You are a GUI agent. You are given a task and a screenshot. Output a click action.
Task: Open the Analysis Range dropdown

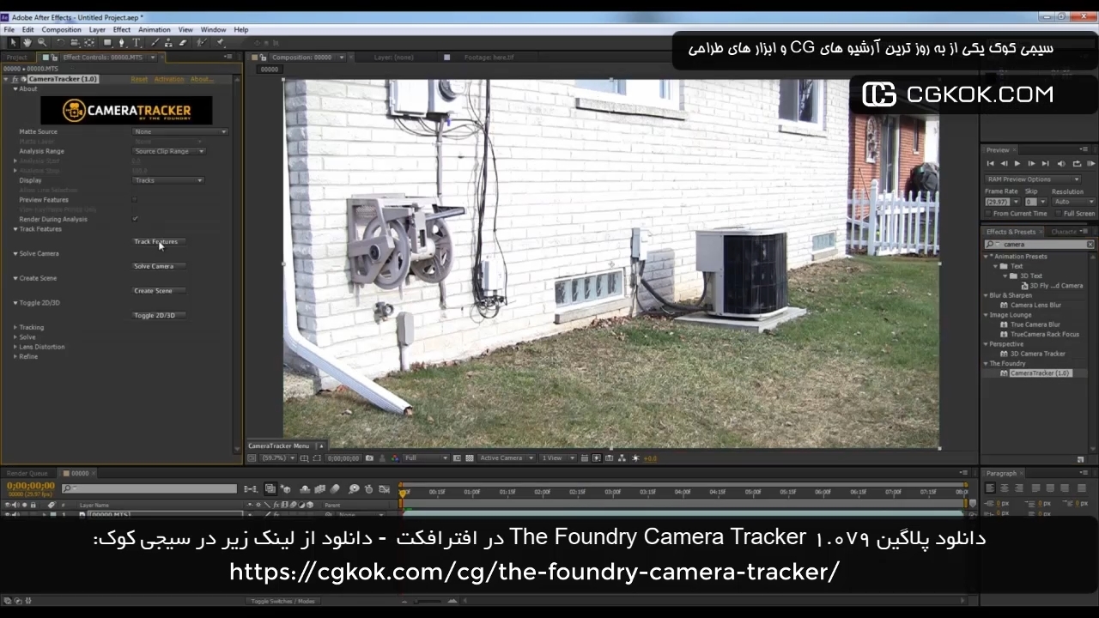[x=169, y=152]
